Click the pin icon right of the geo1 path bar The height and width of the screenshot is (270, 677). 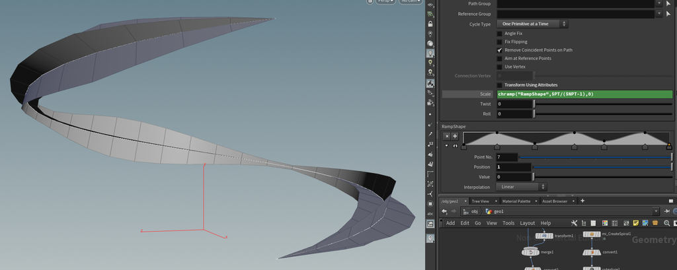click(x=667, y=211)
